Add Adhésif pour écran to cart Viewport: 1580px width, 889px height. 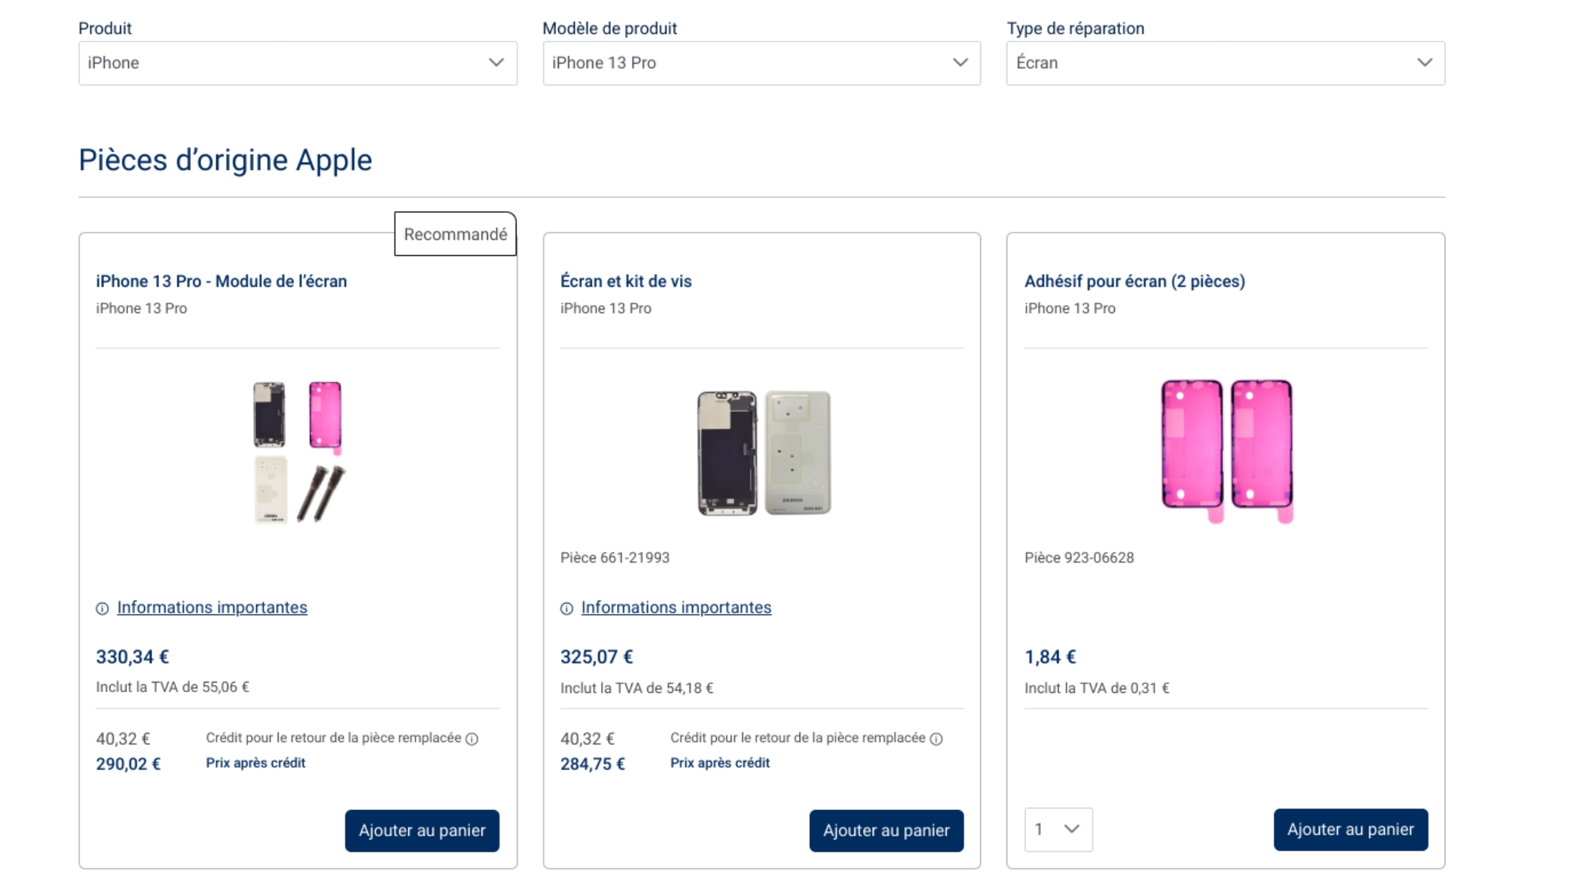1350,830
